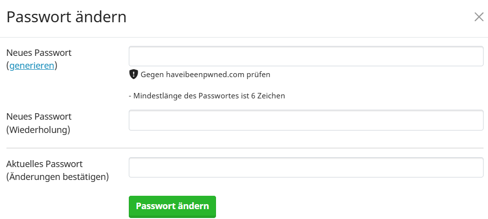Click the generieren link
Image resolution: width=488 pixels, height=219 pixels.
click(32, 65)
